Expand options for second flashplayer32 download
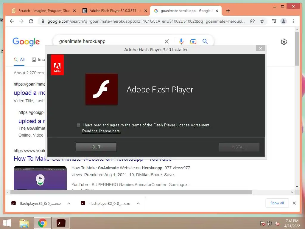This screenshot has height=229, width=305. (138, 203)
